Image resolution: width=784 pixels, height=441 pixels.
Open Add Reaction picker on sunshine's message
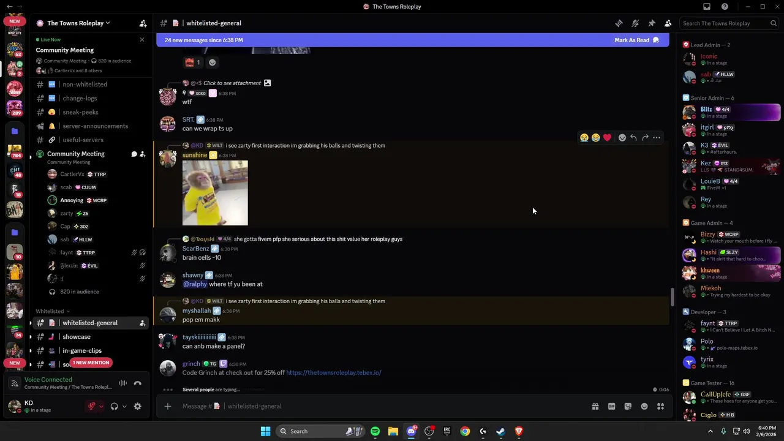pos(622,138)
